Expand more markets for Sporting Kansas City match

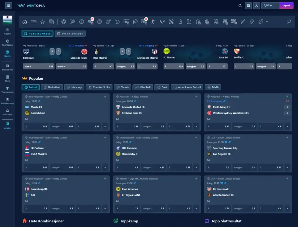pos(287,167)
